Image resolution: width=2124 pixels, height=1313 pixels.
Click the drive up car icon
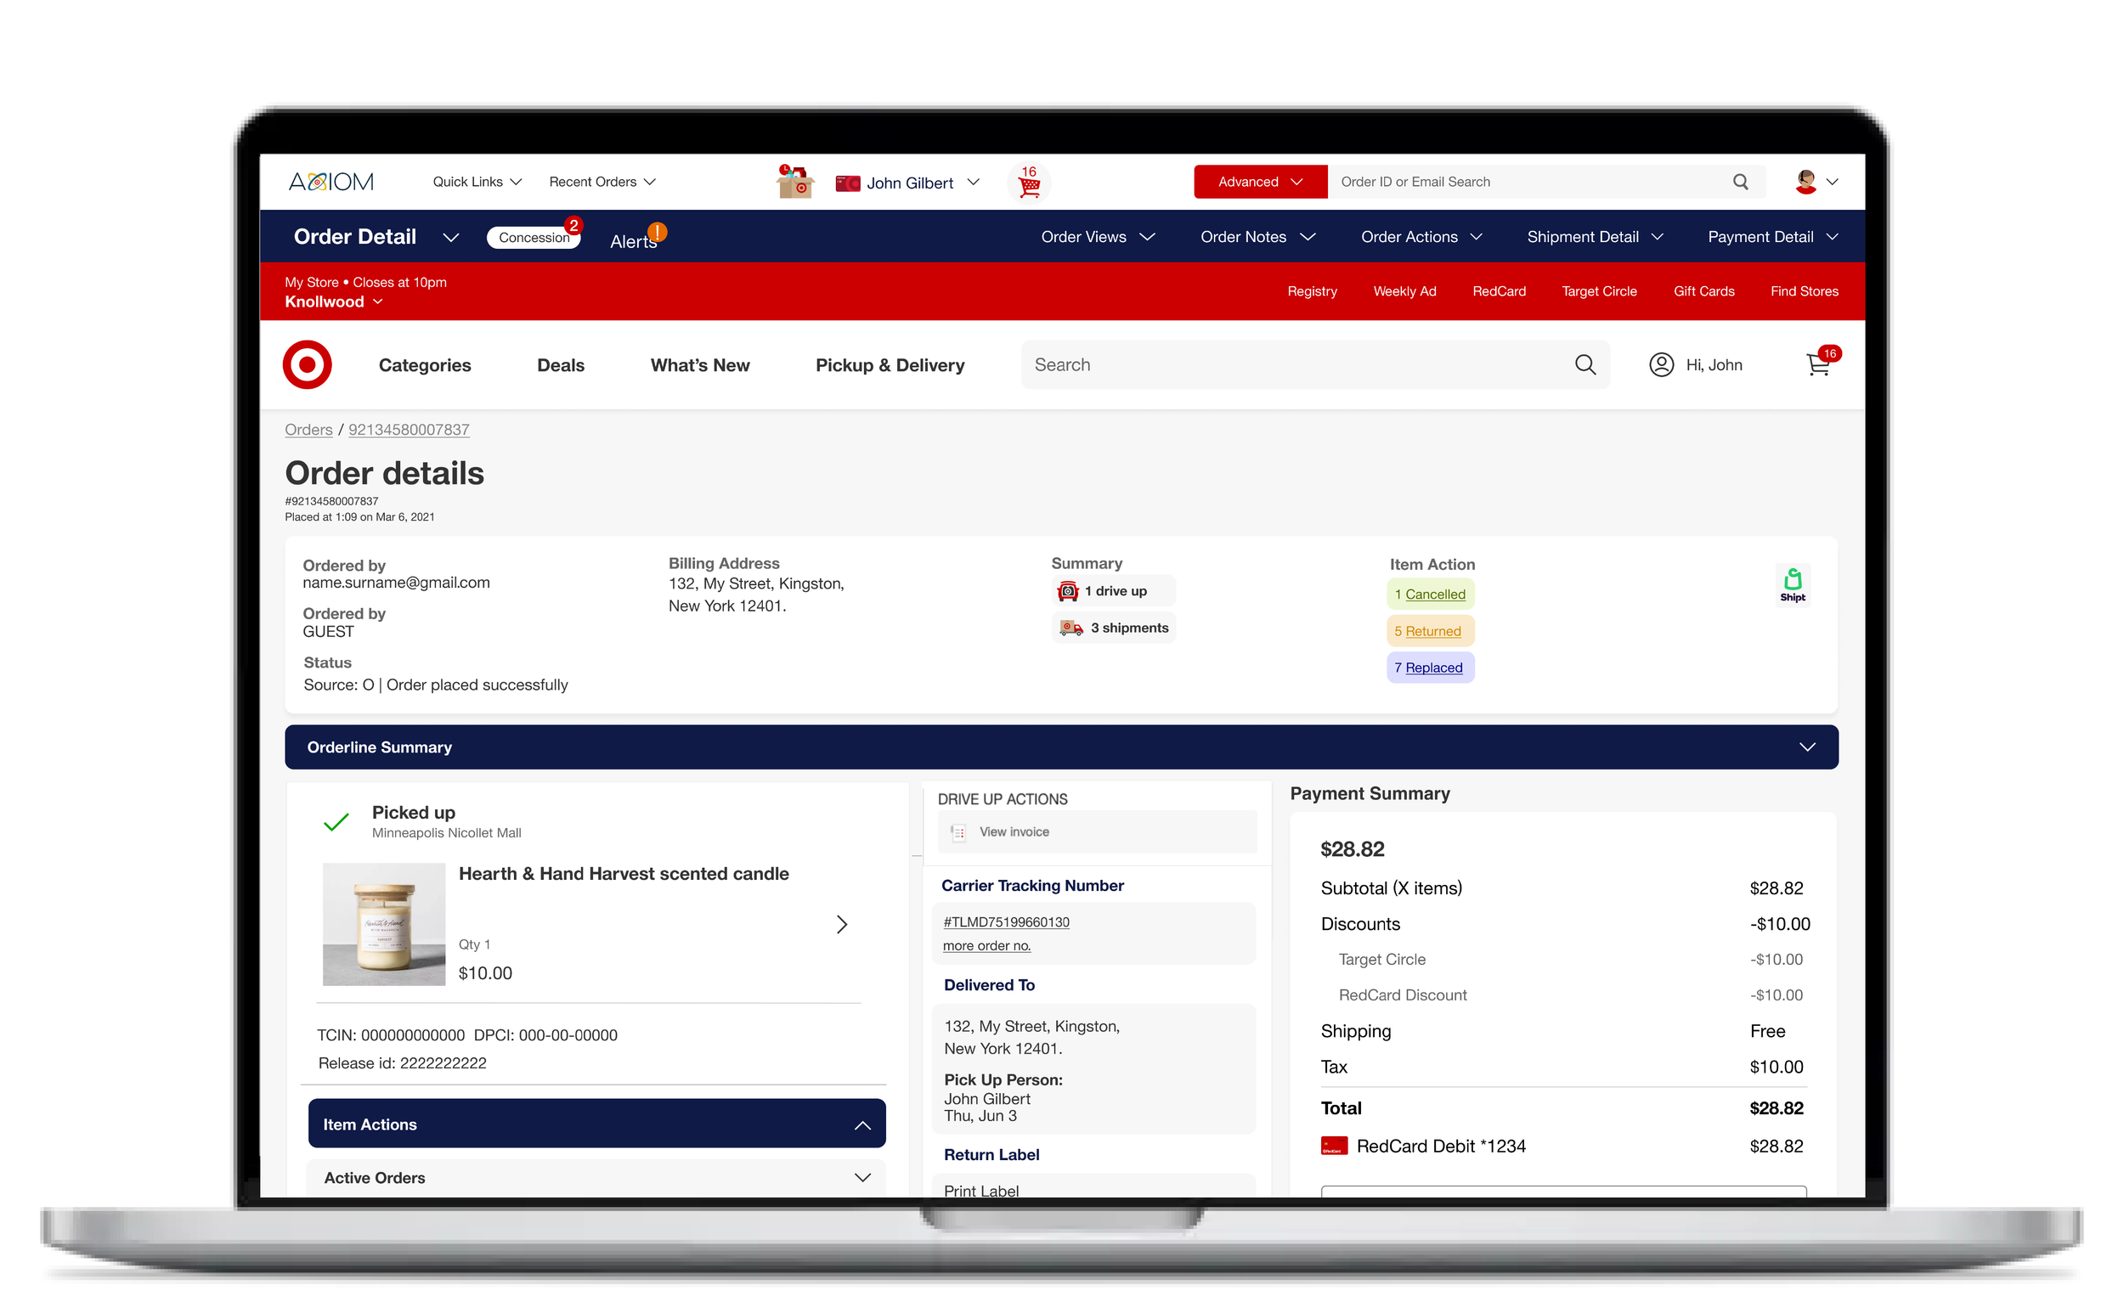click(1068, 591)
